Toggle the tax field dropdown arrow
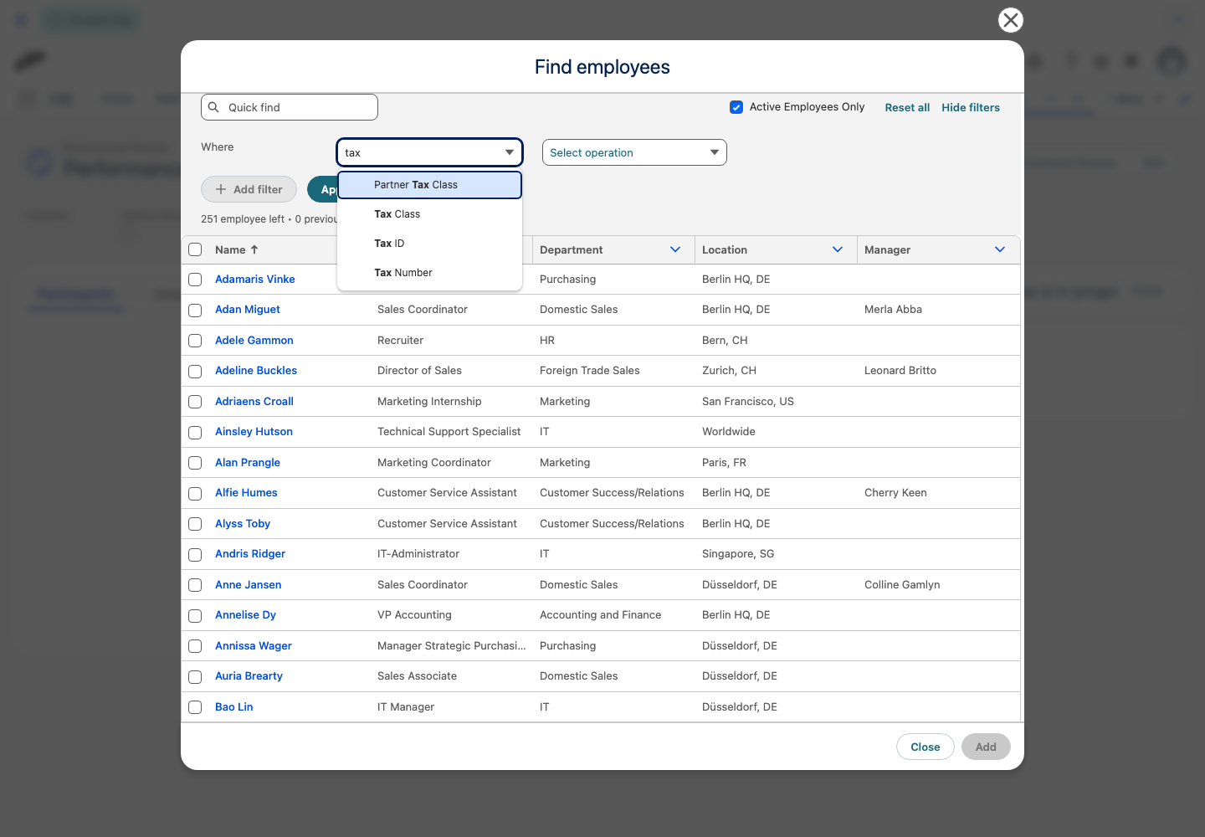 pyautogui.click(x=510, y=152)
